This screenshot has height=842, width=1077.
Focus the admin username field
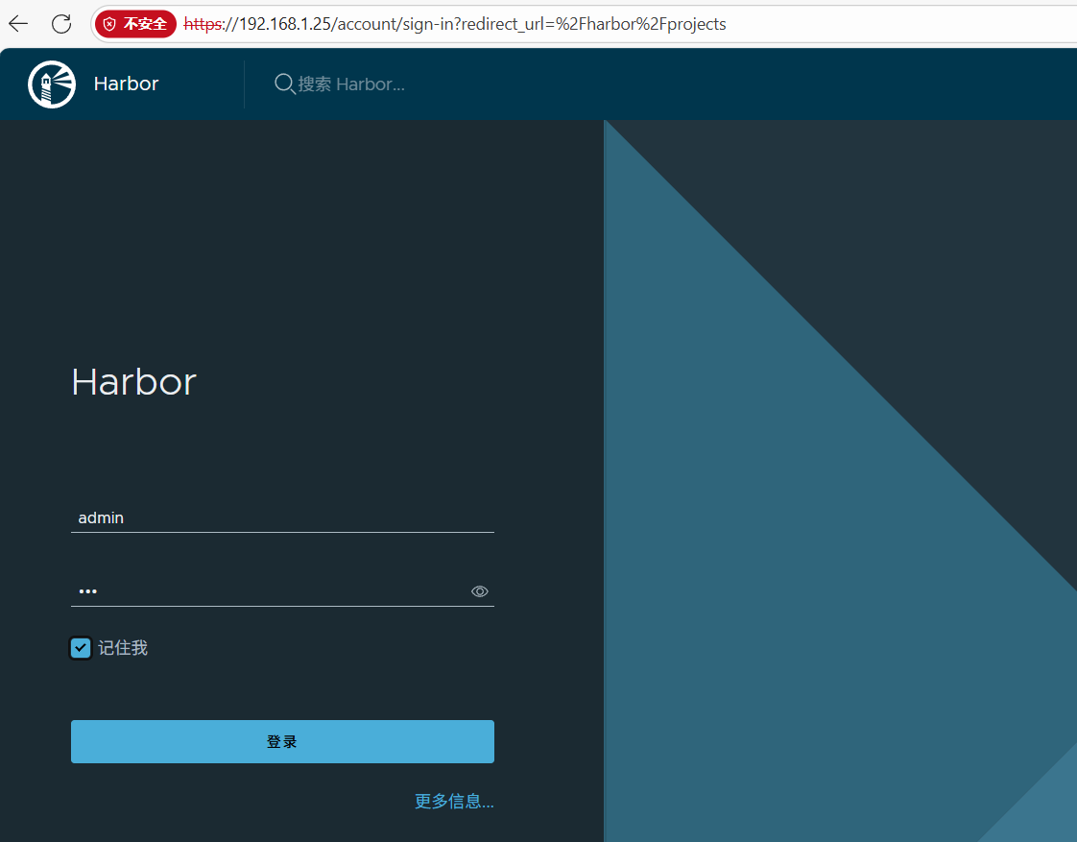[282, 517]
